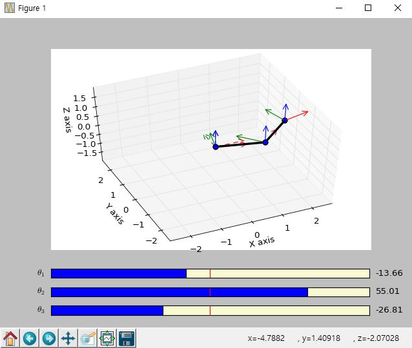Click the θ2 value 55.01
The width and height of the screenshot is (412, 348).
[387, 291]
